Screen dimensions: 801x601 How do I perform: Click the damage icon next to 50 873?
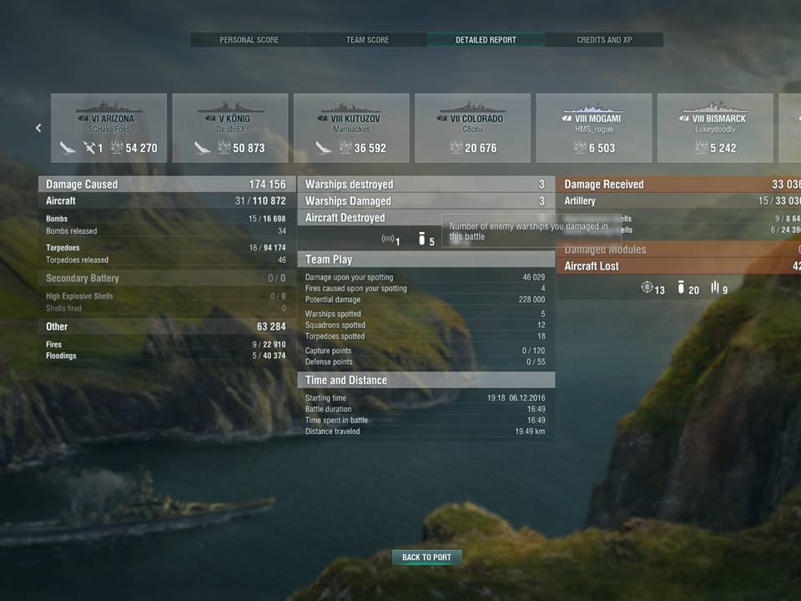(224, 148)
